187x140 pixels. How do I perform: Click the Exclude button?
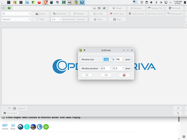tap(81, 19)
